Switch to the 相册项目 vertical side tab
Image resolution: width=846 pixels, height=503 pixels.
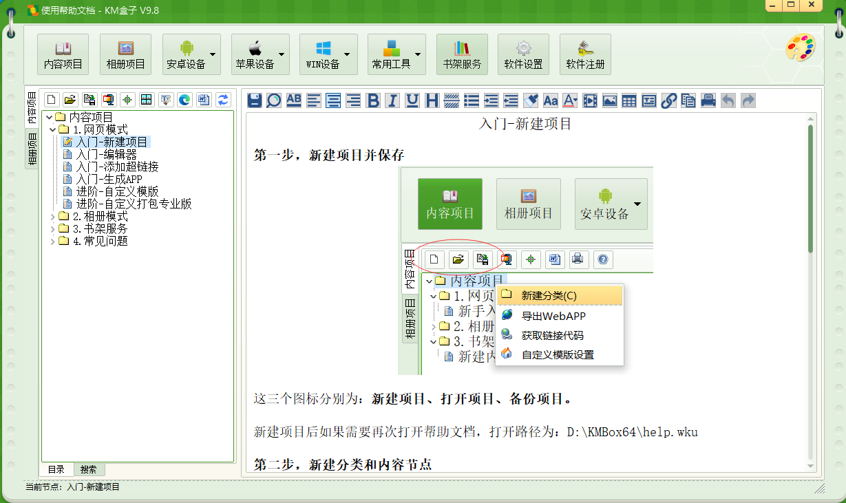(x=32, y=149)
